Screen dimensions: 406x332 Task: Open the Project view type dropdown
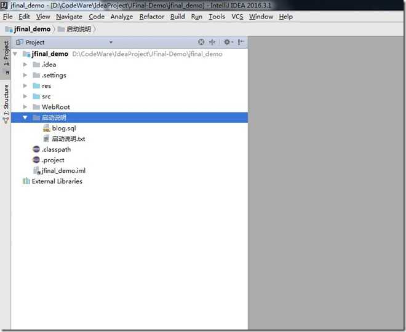tap(111, 42)
